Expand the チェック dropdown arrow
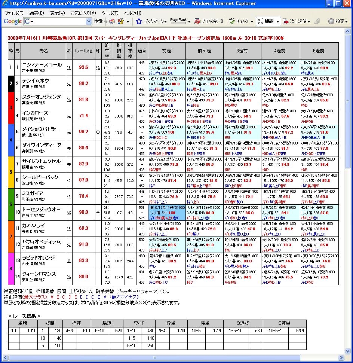 252,22
